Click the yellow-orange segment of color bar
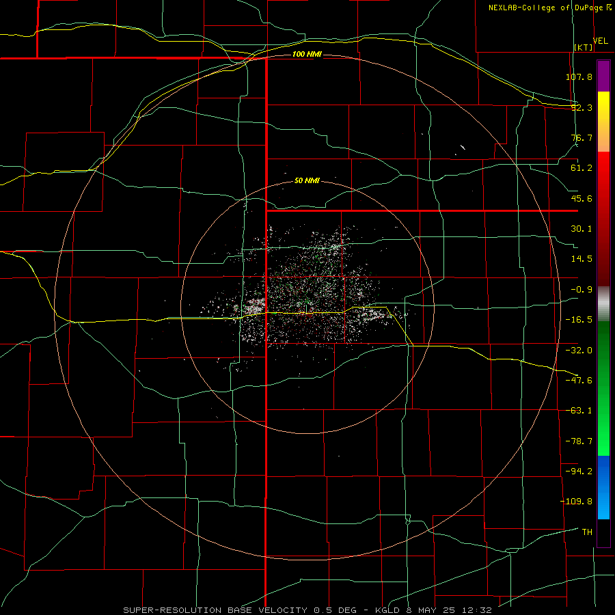Image resolution: width=615 pixels, height=615 pixels. point(603,122)
